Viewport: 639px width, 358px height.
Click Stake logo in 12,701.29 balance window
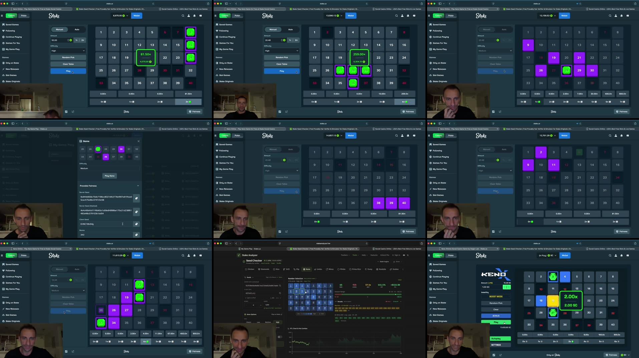[x=481, y=136]
